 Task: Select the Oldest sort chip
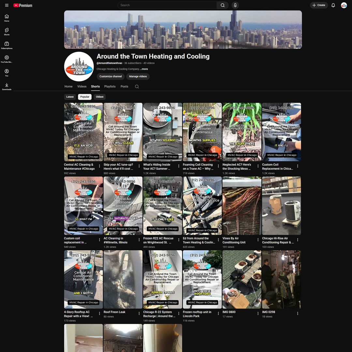[x=100, y=97]
